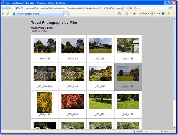The image size is (178, 135).
Task: Open red flowers photo _MG_4200
Action: point(73,101)
